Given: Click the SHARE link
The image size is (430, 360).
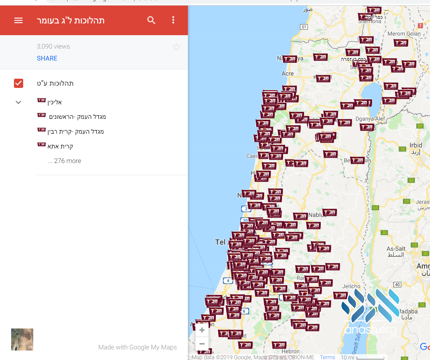Looking at the screenshot, I should [x=47, y=58].
